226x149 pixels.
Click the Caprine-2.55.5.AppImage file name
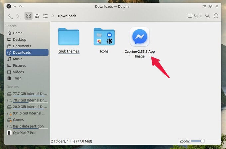click(x=140, y=54)
